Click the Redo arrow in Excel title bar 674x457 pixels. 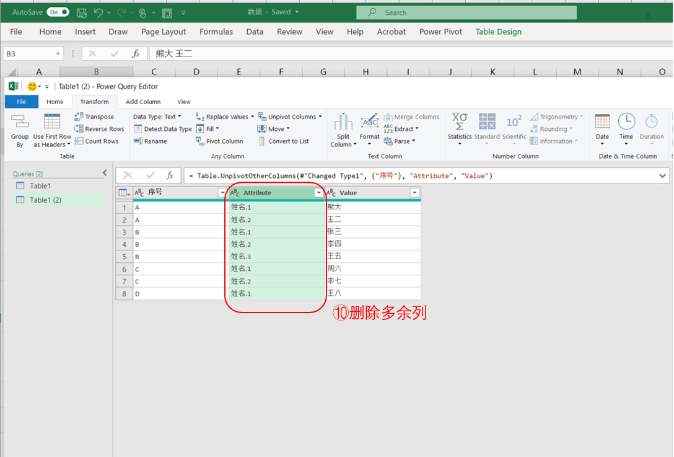click(x=121, y=12)
